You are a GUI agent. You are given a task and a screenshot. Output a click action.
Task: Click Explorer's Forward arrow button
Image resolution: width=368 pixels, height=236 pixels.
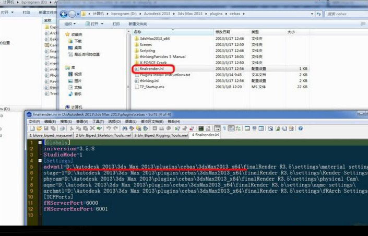[72, 14]
